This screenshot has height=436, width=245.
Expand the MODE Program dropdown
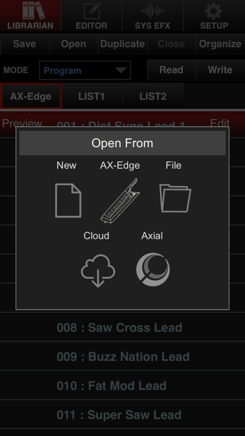(85, 70)
